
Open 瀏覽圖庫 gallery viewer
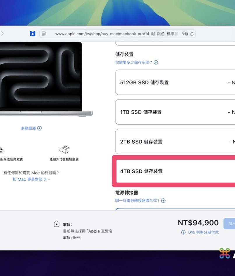click(31, 128)
